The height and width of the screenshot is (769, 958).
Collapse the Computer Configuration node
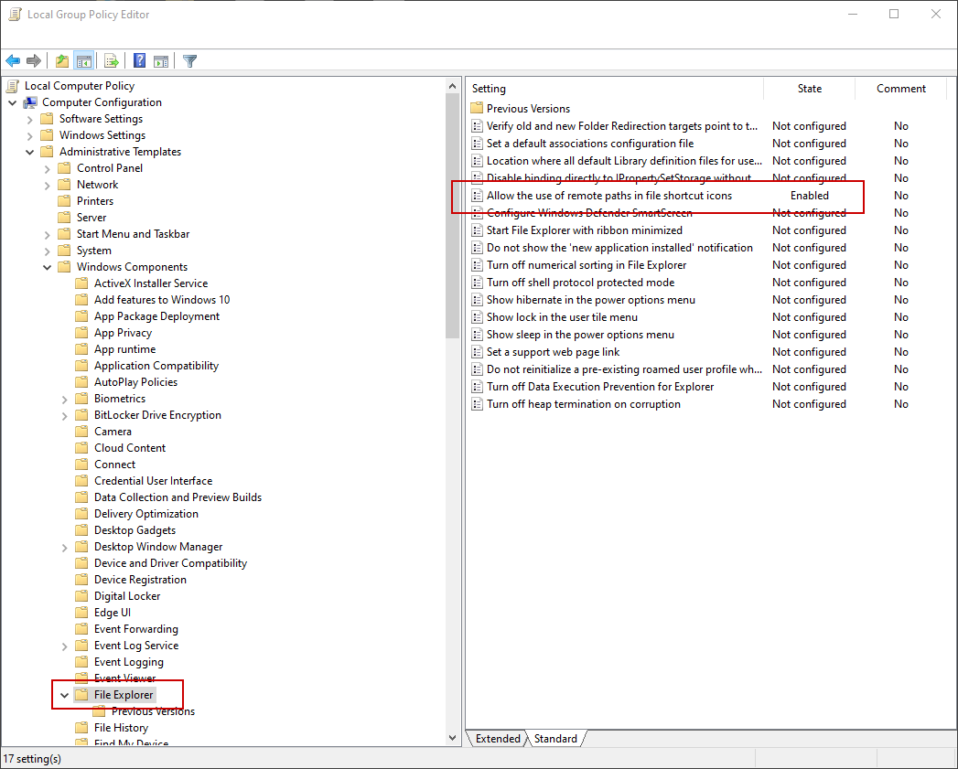coord(12,102)
